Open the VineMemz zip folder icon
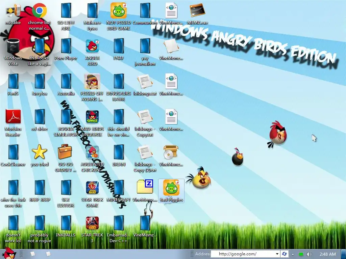The width and height of the screenshot is (346, 259). [145, 192]
